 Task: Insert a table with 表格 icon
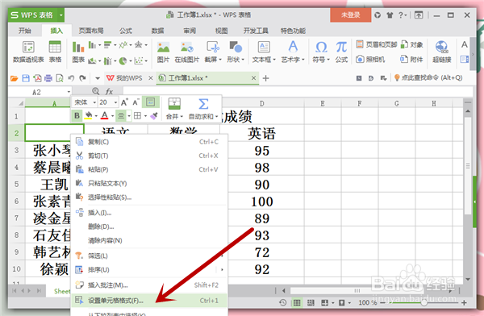[x=55, y=52]
